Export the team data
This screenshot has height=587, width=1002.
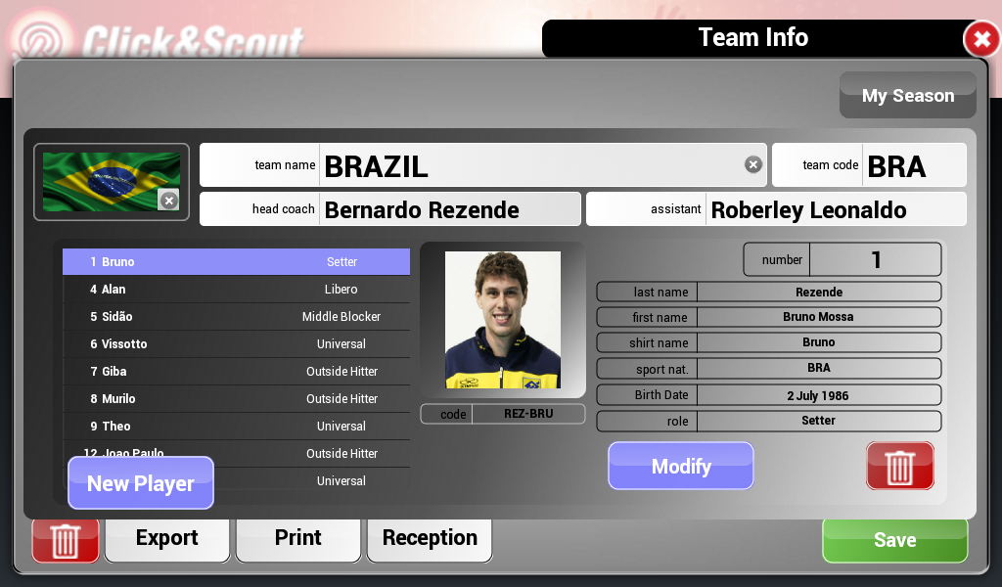(x=166, y=538)
